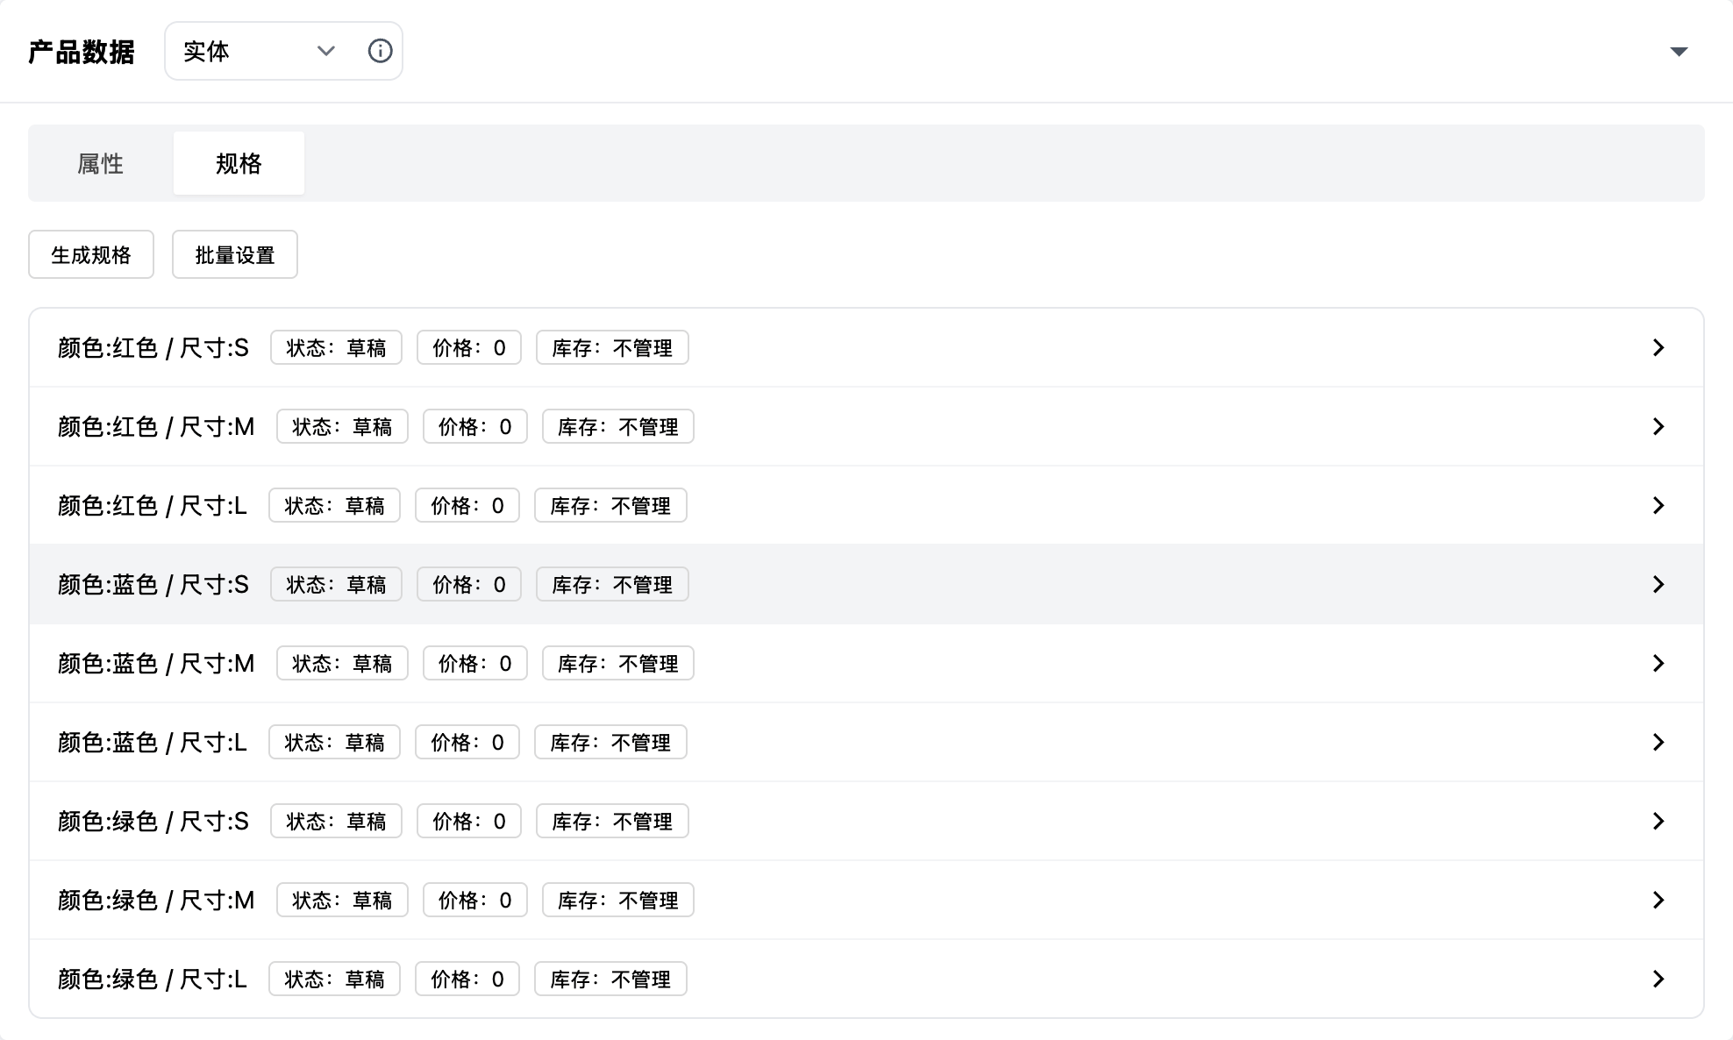Switch to the 属性 tab

pos(101,163)
